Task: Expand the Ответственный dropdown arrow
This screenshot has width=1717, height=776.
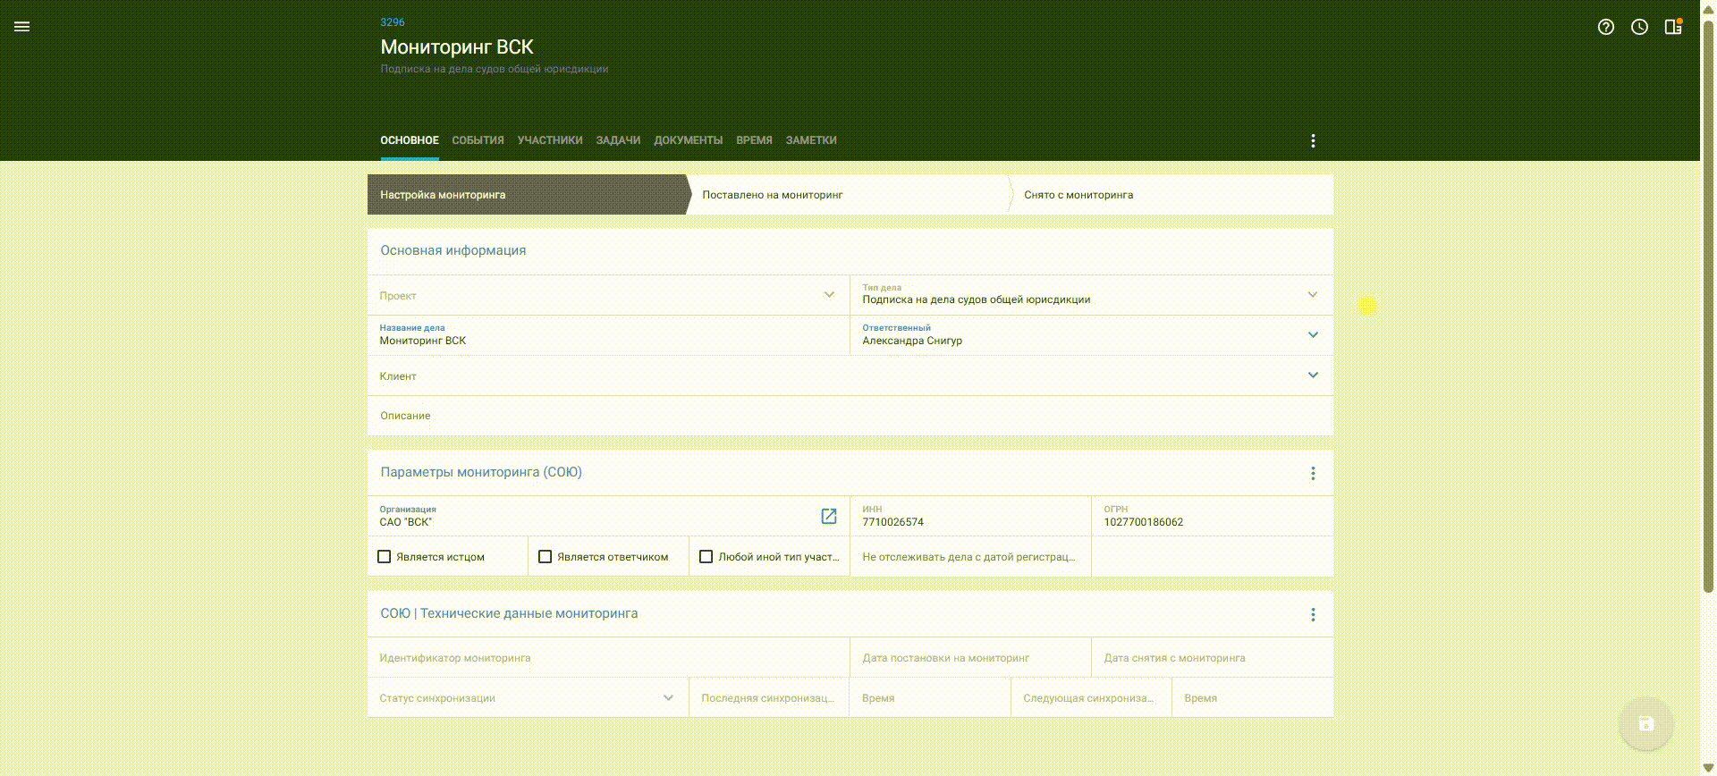Action: tap(1313, 335)
